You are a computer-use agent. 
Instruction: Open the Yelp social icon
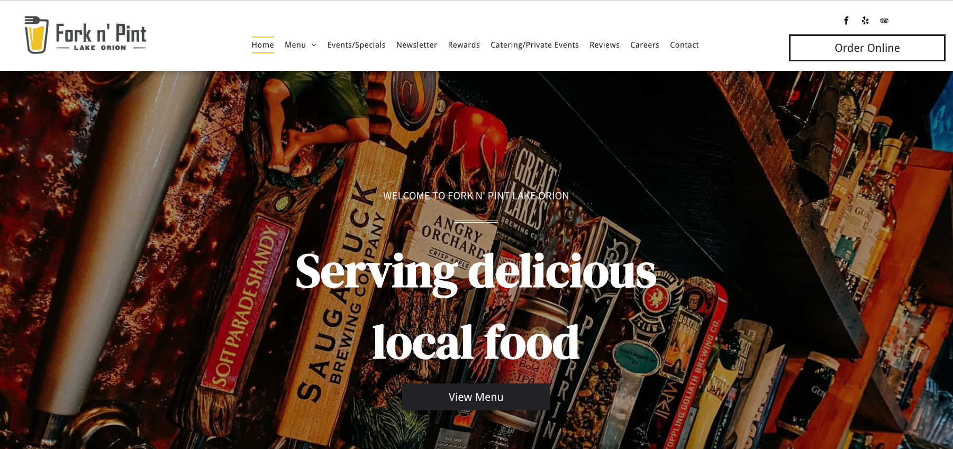[865, 21]
